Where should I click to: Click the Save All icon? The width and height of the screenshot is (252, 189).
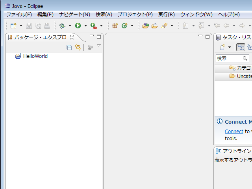38,26
